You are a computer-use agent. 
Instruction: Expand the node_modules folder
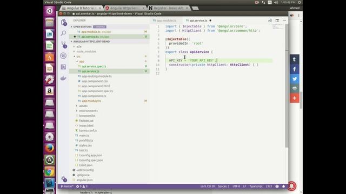[x=86, y=52]
